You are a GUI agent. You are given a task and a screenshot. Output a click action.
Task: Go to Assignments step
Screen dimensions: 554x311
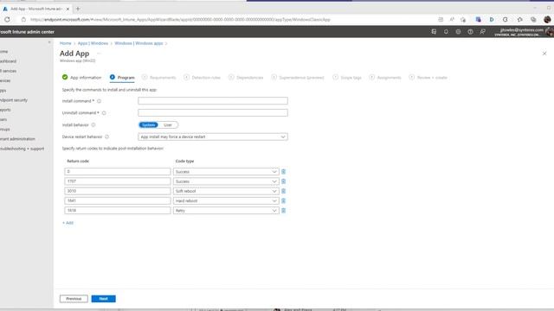tap(385, 78)
